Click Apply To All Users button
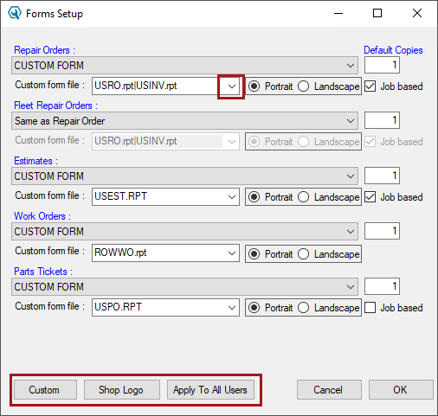The width and height of the screenshot is (438, 416). pos(210,390)
